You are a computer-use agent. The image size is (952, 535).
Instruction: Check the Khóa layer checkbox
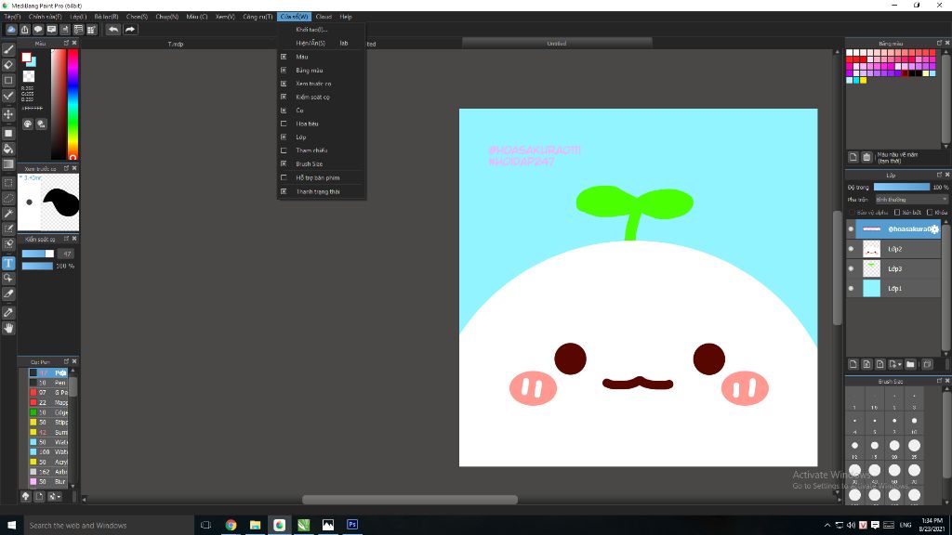pyautogui.click(x=930, y=213)
